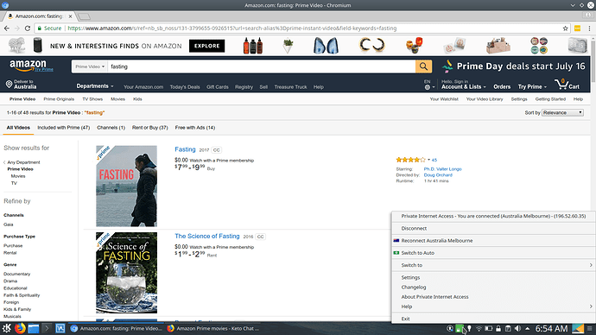Open the Fasting movie poster thumbnail
This screenshot has height=335, width=596.
click(127, 186)
